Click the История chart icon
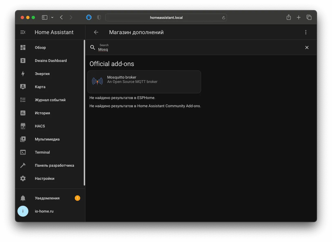 (23, 113)
